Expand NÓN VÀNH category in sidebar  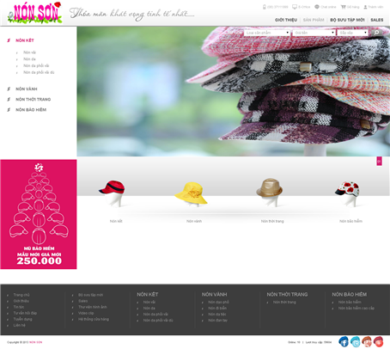click(27, 89)
